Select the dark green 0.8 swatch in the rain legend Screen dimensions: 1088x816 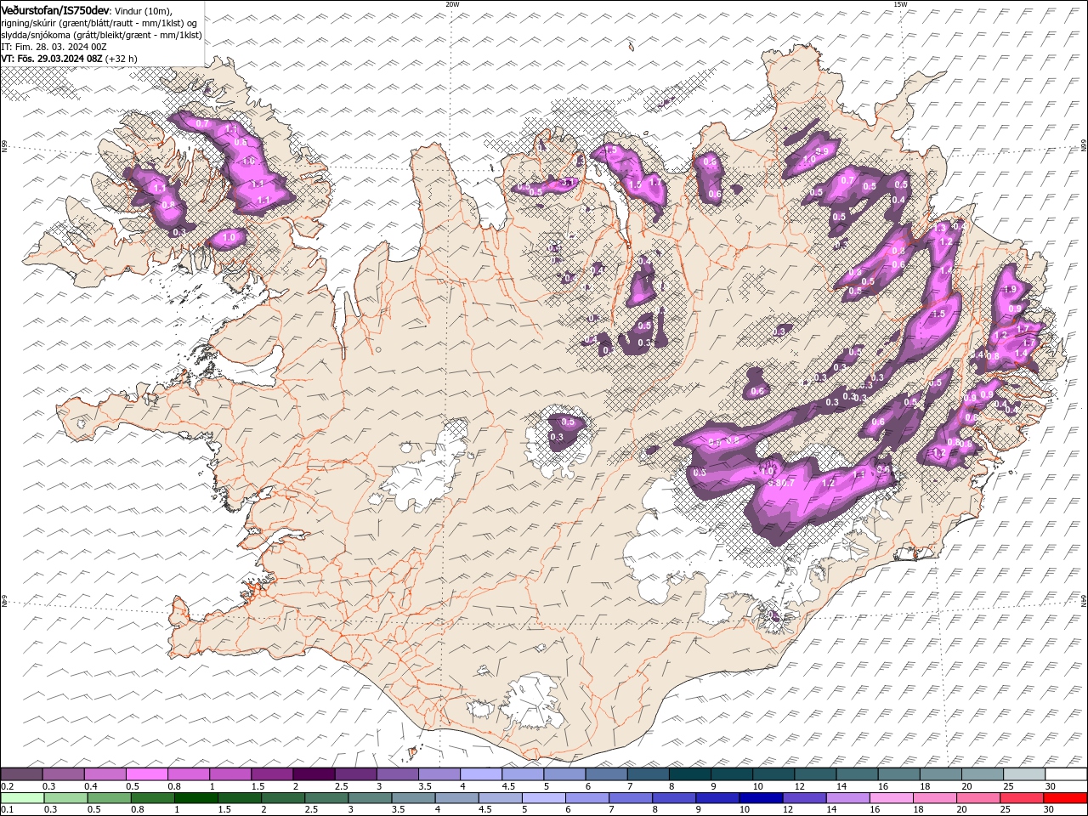(x=152, y=798)
